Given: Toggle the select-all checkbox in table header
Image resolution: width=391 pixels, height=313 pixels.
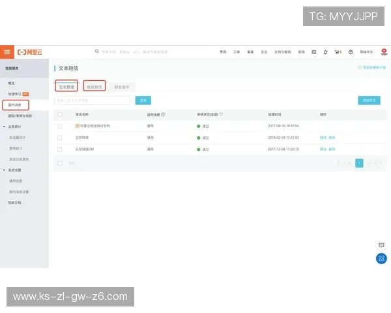Looking at the screenshot, I should [x=60, y=115].
